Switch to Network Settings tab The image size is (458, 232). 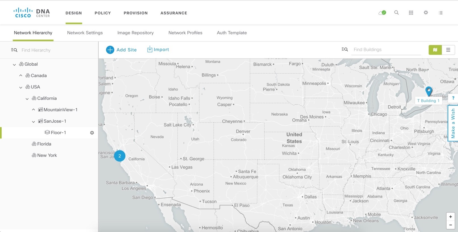85,33
